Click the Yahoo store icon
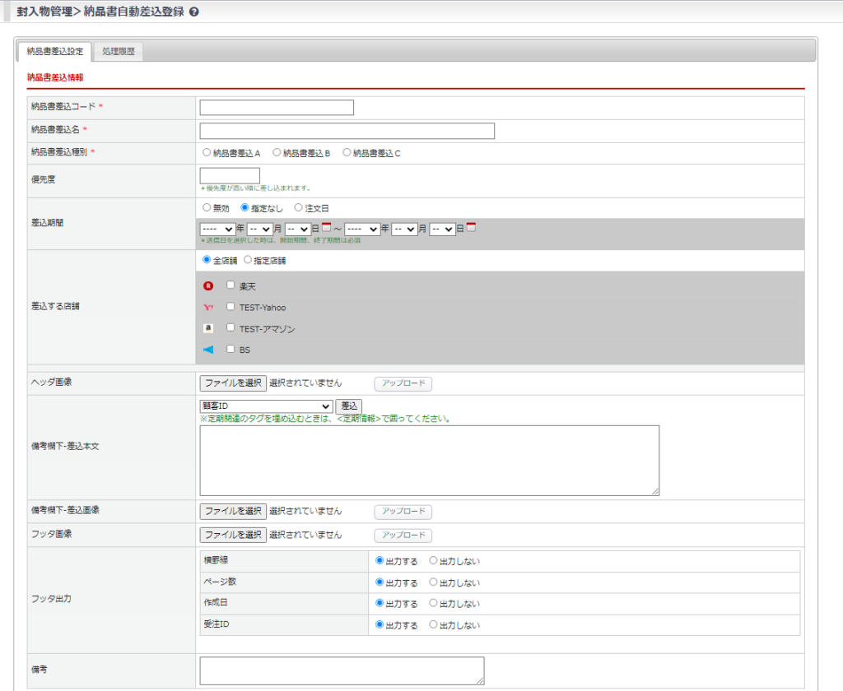The image size is (843, 691). coord(208,308)
